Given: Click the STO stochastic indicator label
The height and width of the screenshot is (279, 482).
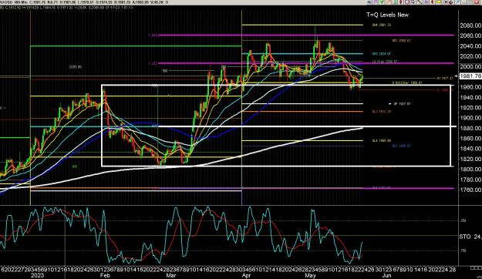Looking at the screenshot, I should tap(465, 237).
